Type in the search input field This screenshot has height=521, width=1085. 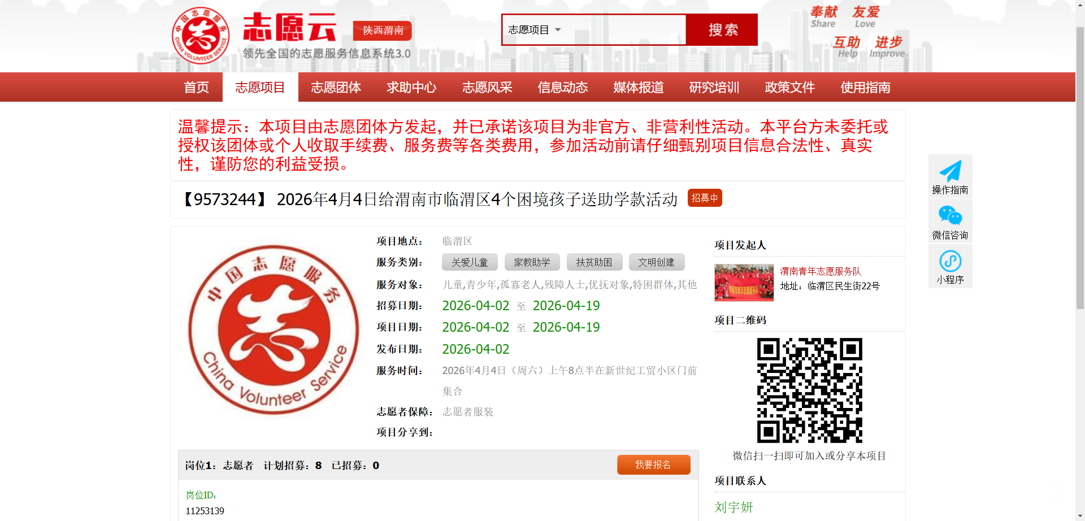pyautogui.click(x=624, y=30)
